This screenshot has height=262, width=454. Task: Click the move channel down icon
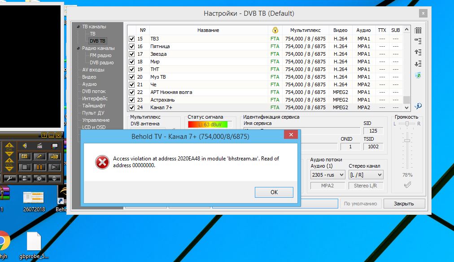click(x=418, y=63)
